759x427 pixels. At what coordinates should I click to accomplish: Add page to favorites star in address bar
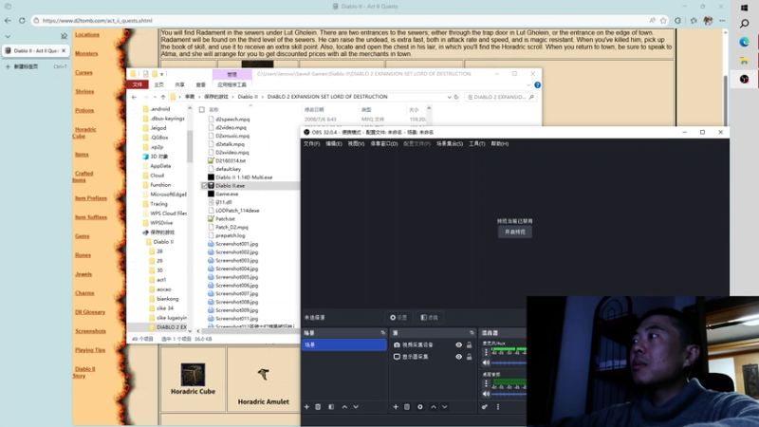663,20
